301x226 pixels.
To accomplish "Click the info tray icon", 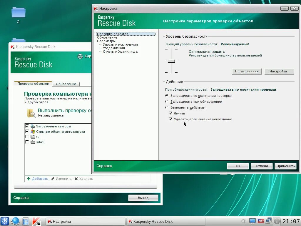I will (x=277, y=221).
